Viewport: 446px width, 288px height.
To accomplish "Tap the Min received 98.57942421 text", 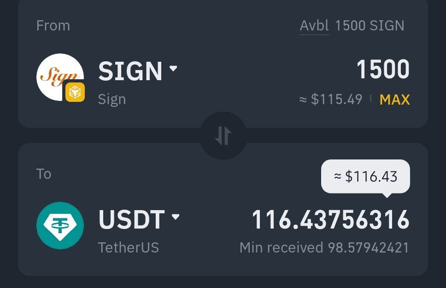I will [x=324, y=247].
